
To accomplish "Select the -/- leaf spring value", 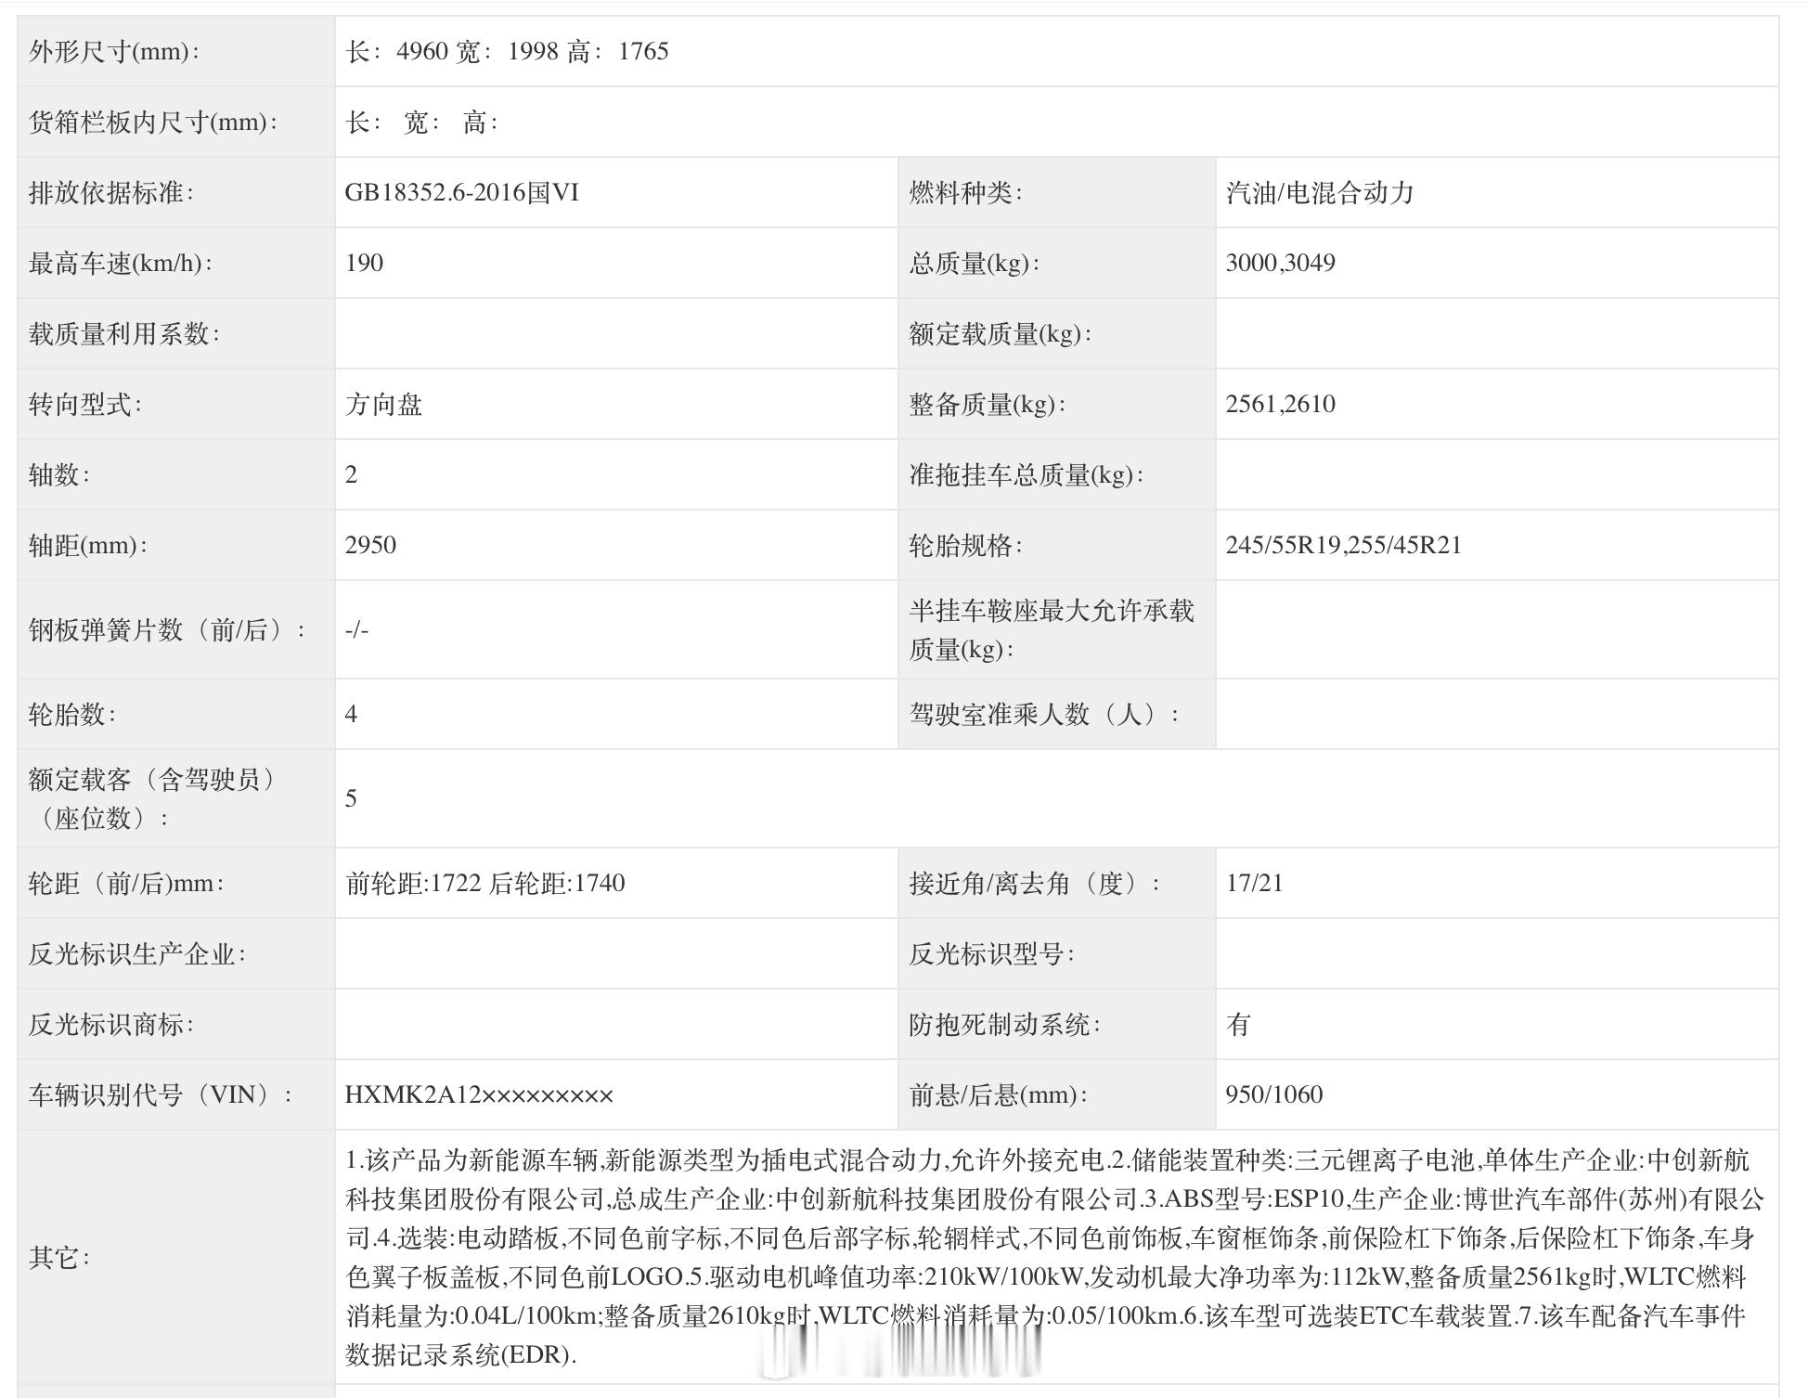I will pyautogui.click(x=356, y=630).
